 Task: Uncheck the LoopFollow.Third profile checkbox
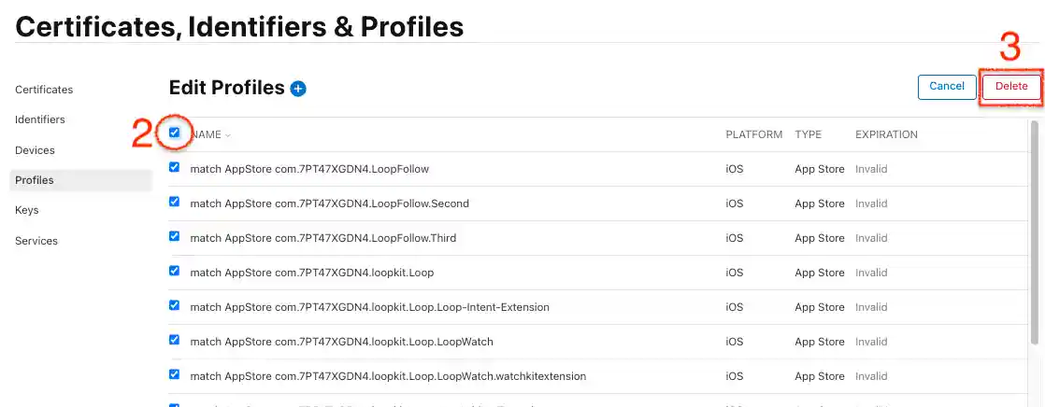[174, 236]
